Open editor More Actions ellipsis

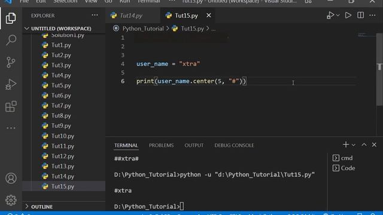[372, 16]
